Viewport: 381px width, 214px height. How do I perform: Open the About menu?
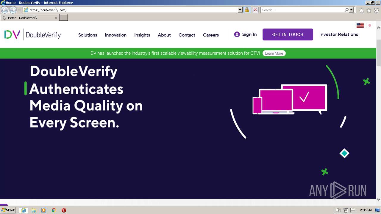click(x=164, y=35)
